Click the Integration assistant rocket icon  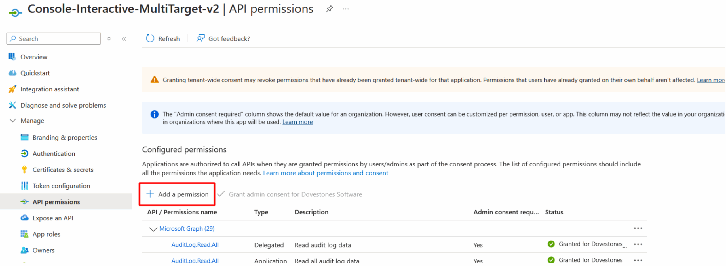[12, 89]
